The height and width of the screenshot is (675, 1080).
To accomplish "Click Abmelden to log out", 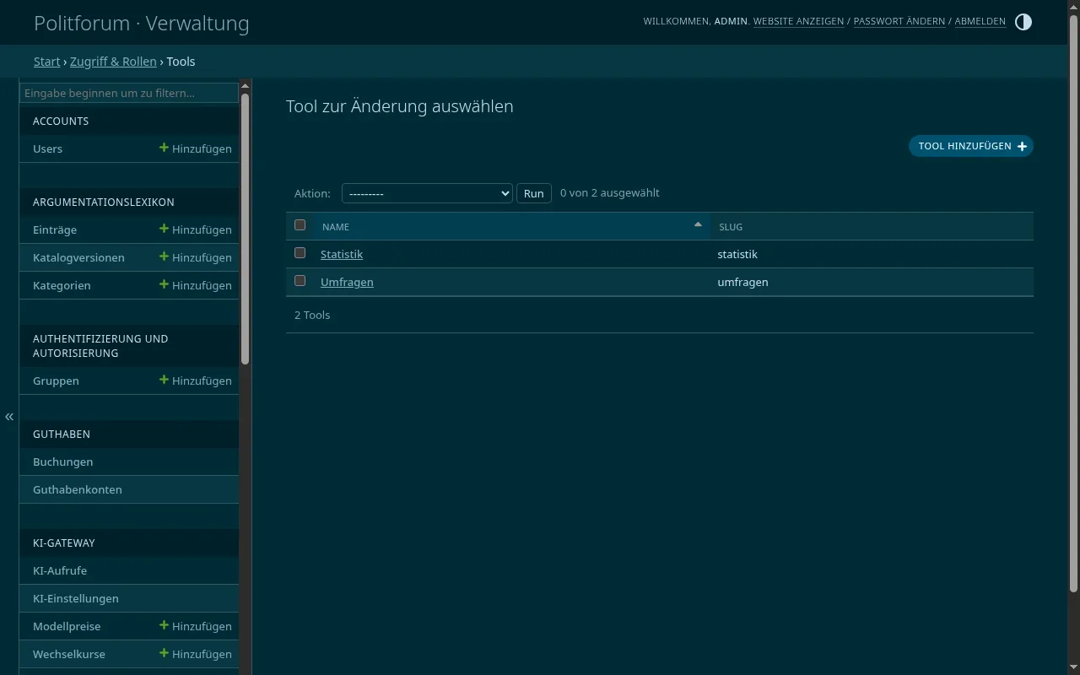I will (x=980, y=21).
